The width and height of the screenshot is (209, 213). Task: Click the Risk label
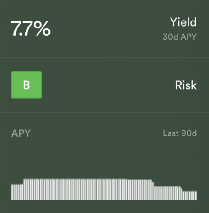(x=186, y=85)
